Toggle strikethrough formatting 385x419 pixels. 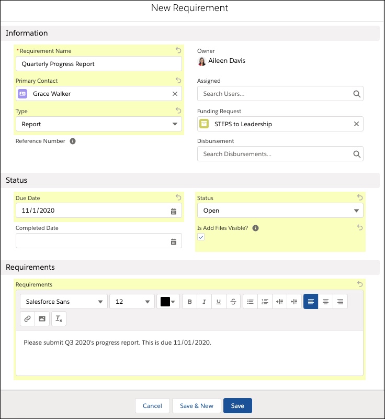233,302
